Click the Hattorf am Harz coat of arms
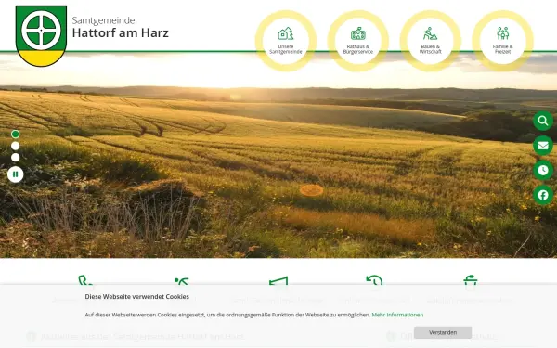This screenshot has height=348, width=557. click(41, 35)
